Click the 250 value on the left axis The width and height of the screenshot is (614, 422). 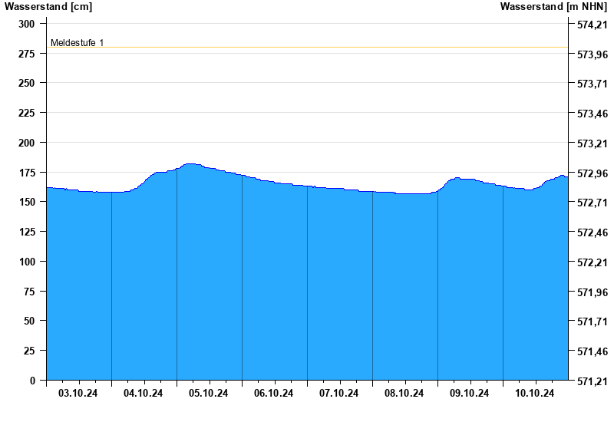click(x=27, y=83)
